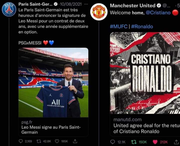Screen dimensions: 180x146
Task: Open the #Ronaldo hashtag
Action: 142,26
